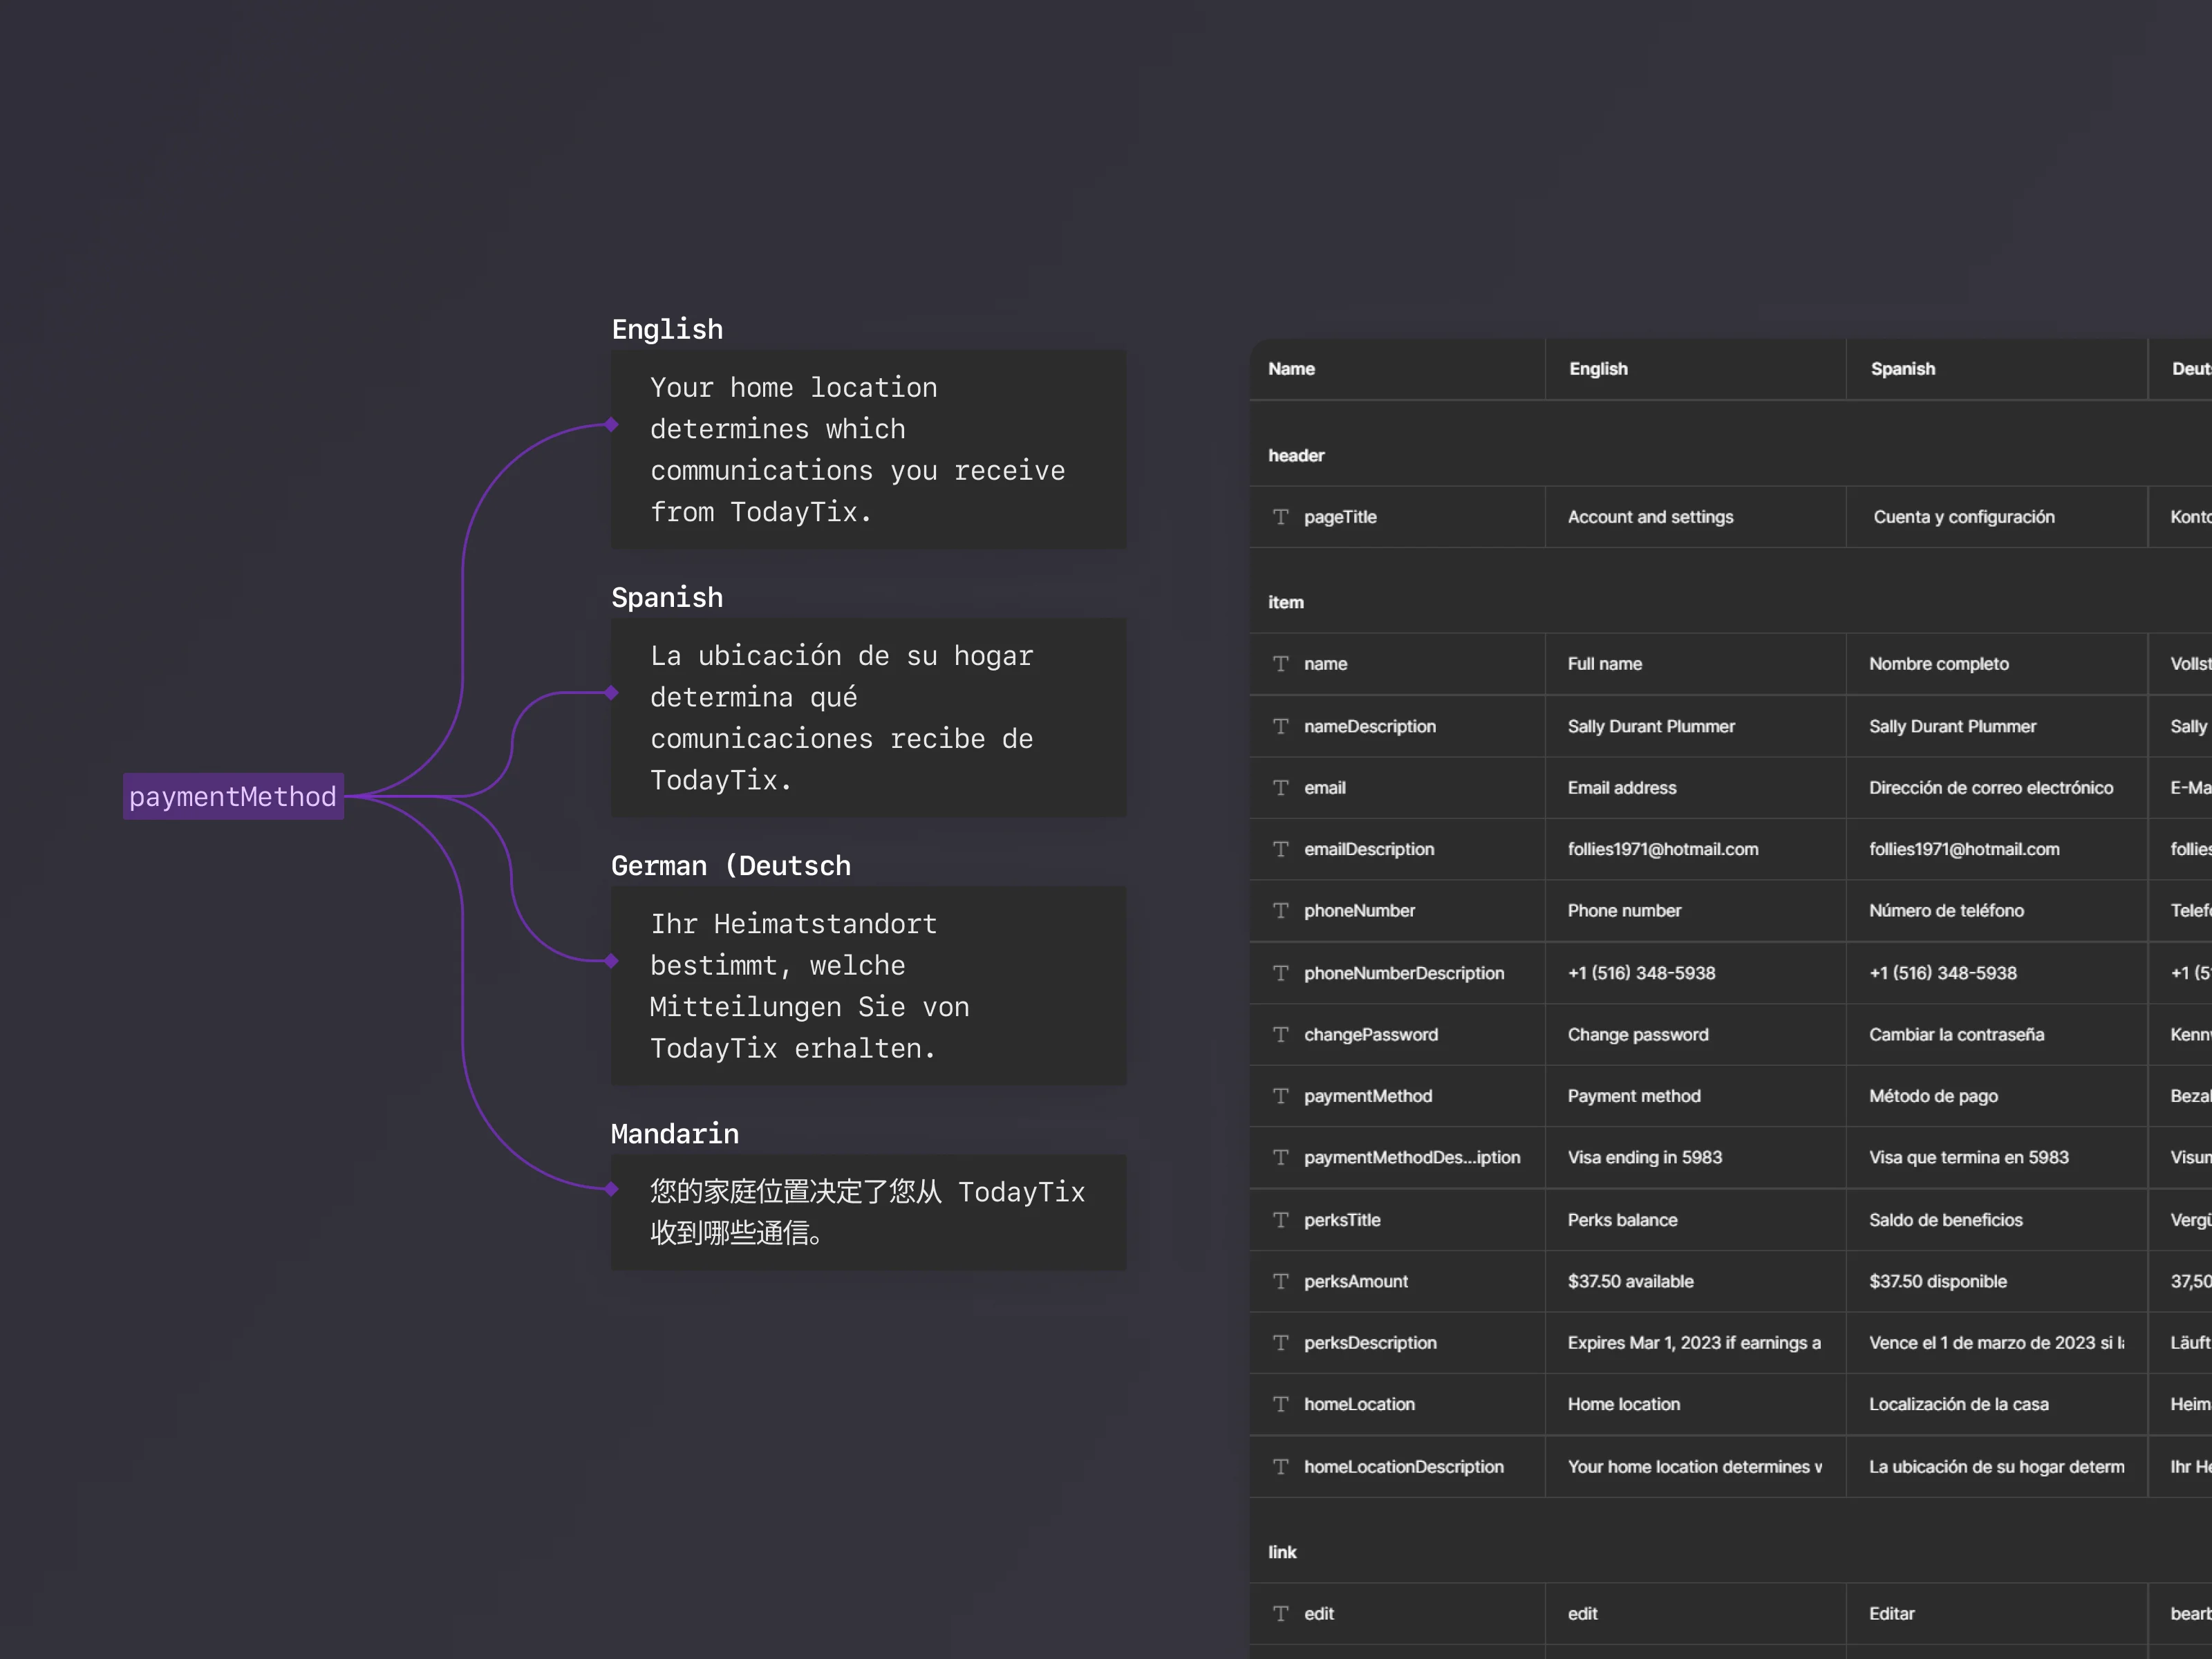Select the purple paymentMethod node label
The image size is (2212, 1659).
(233, 797)
